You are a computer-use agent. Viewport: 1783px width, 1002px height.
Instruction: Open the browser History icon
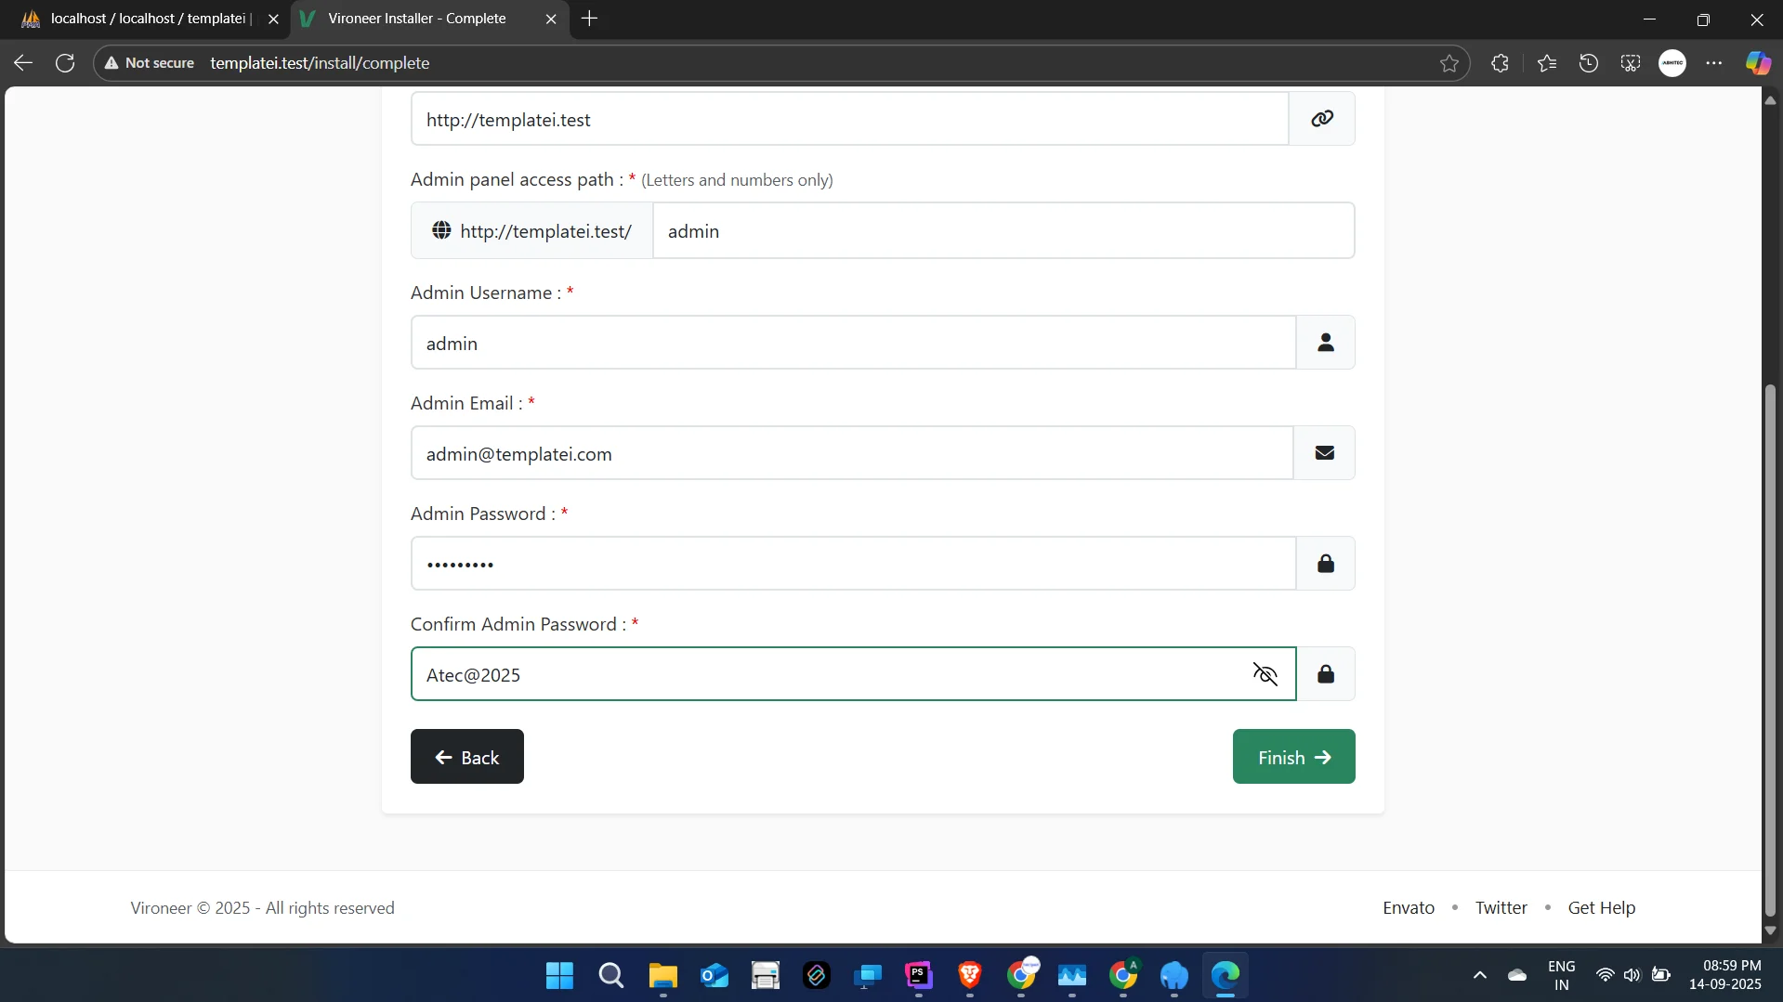click(1588, 63)
